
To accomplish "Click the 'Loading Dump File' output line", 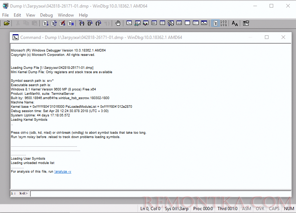I will [x=52, y=68].
